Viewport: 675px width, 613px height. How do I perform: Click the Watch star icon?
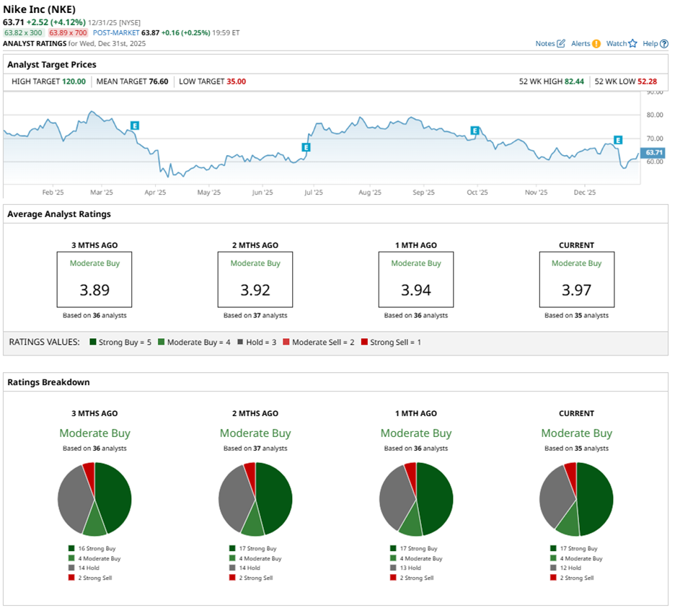click(x=632, y=44)
